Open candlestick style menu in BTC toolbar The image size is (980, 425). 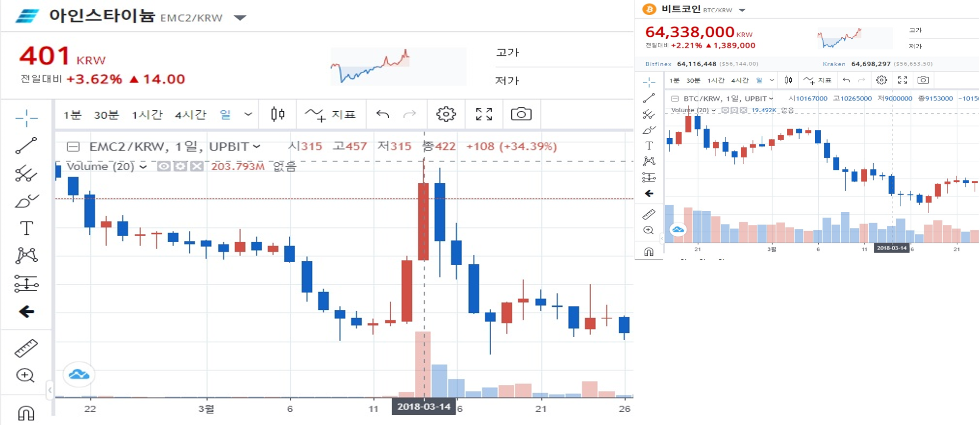pos(788,80)
